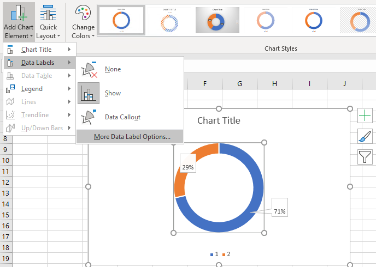Click the Lines menu icon
376x267 pixels.
[10, 102]
